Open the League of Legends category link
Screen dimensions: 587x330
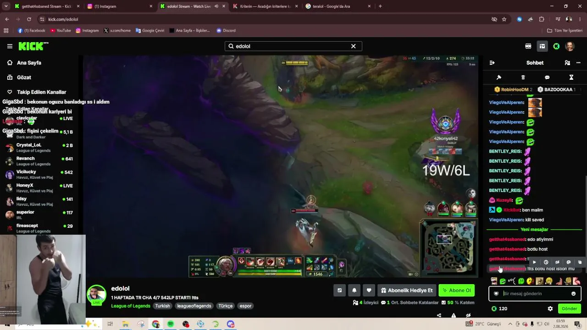pos(131,306)
